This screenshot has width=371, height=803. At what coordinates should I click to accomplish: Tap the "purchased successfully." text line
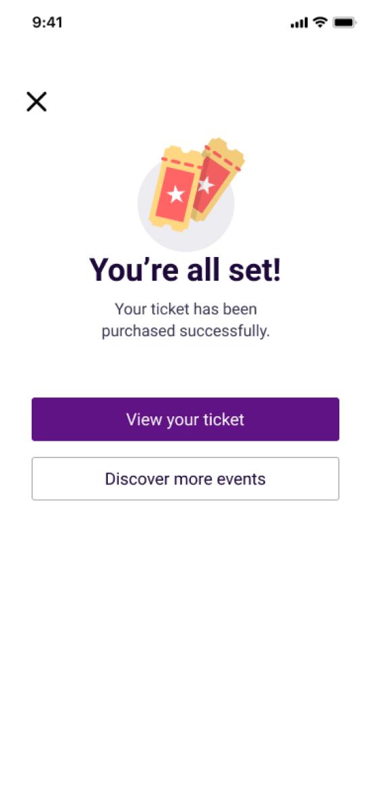185,331
